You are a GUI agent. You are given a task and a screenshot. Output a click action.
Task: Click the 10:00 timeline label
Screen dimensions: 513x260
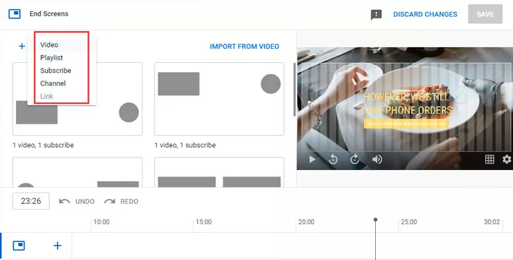(101, 222)
